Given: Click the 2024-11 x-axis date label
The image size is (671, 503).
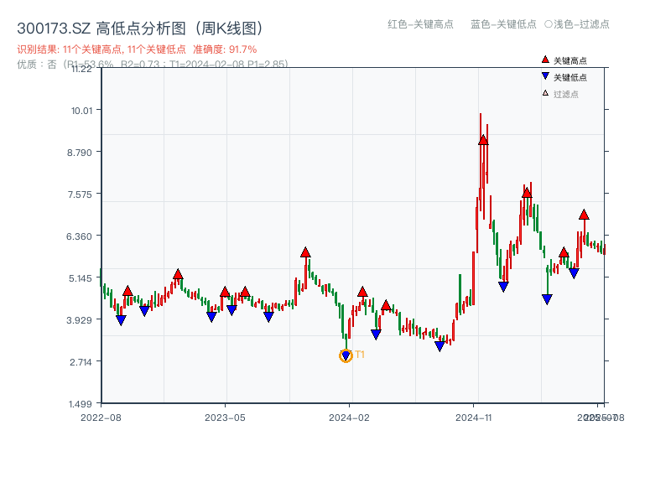Looking at the screenshot, I should point(474,417).
